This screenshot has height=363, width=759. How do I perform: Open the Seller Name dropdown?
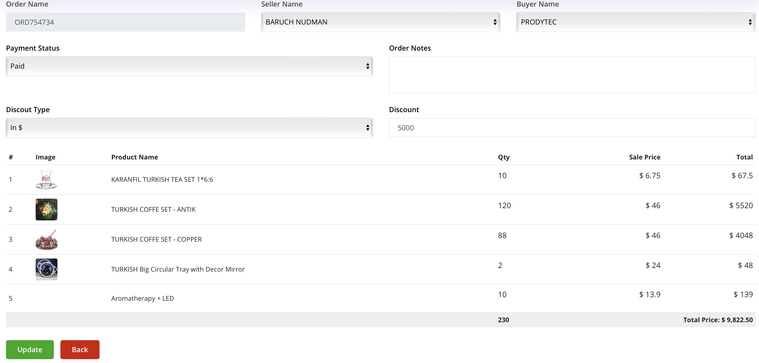point(380,22)
